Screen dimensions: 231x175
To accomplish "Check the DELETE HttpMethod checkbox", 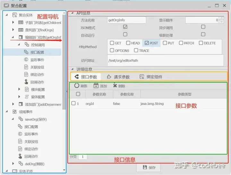I will pos(201,43).
